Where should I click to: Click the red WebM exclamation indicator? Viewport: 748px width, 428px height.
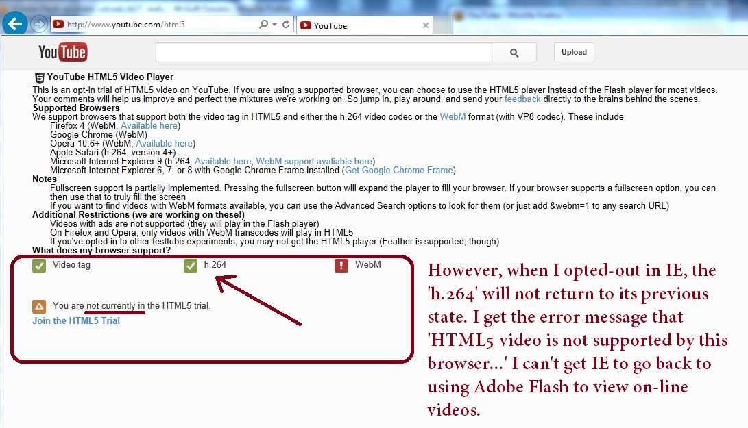tap(341, 265)
